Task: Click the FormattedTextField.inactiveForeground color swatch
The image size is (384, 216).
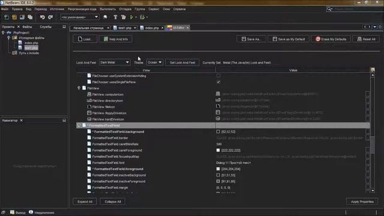Action: [x=218, y=181]
